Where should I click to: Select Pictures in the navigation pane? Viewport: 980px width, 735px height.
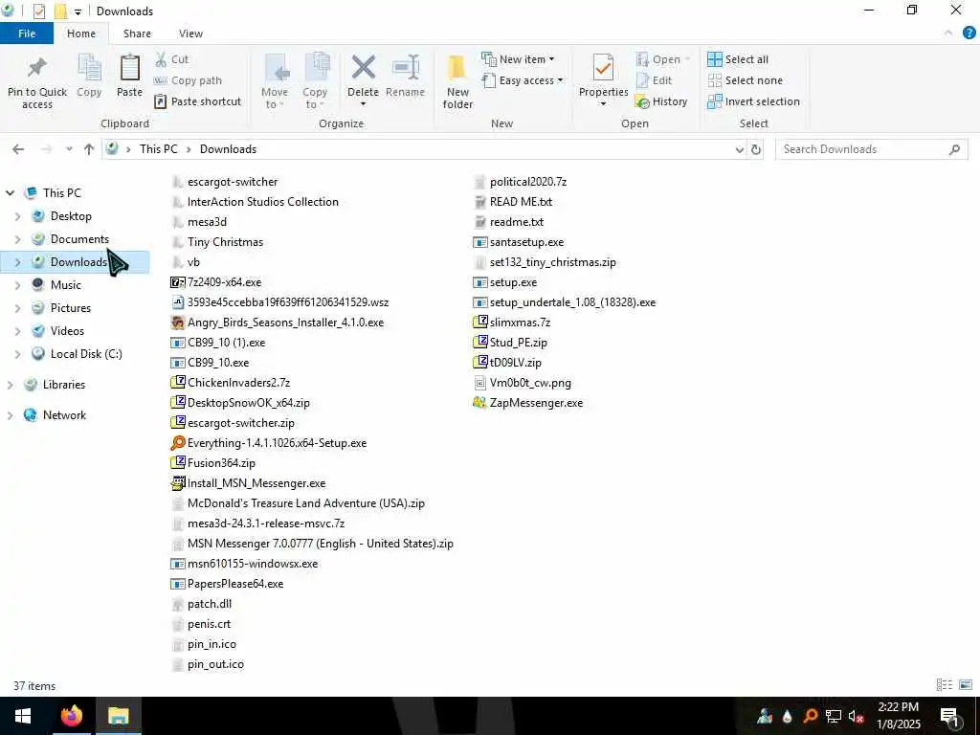coord(70,308)
